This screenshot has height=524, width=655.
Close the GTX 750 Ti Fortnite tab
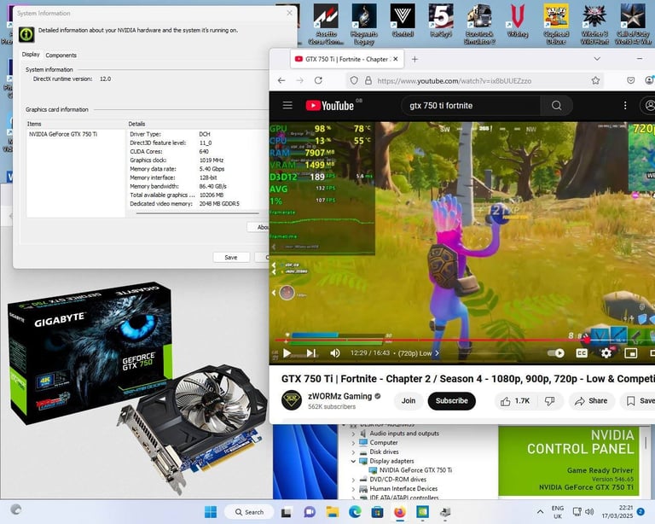[395, 59]
